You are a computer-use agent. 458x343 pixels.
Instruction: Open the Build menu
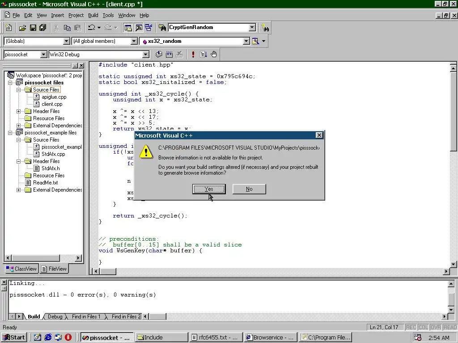click(93, 15)
